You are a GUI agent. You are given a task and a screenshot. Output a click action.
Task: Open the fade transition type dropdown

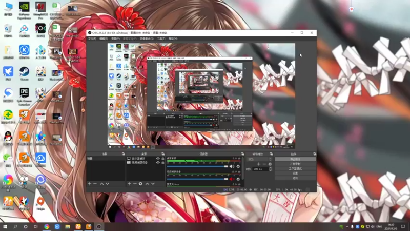260,159
